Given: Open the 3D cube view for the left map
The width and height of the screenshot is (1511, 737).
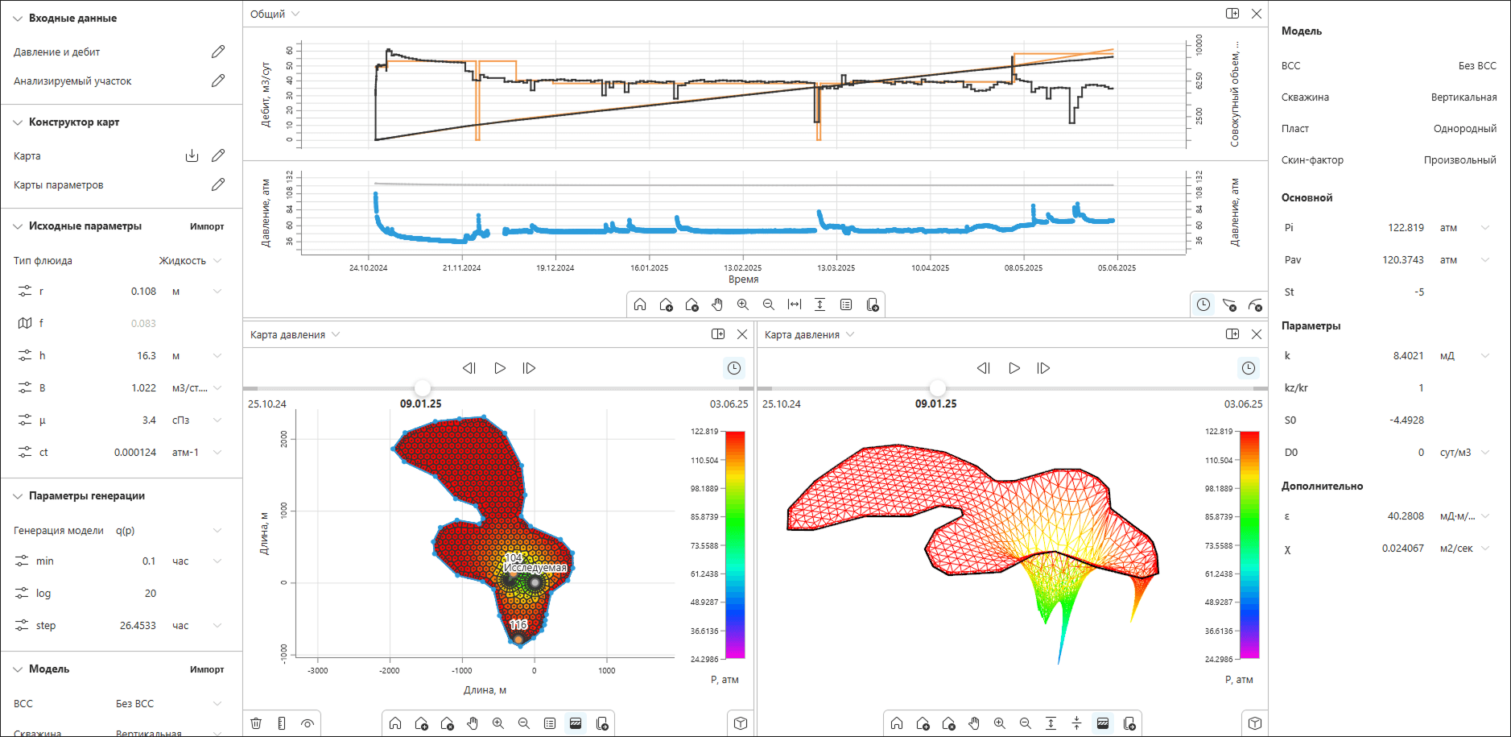Looking at the screenshot, I should 740,723.
